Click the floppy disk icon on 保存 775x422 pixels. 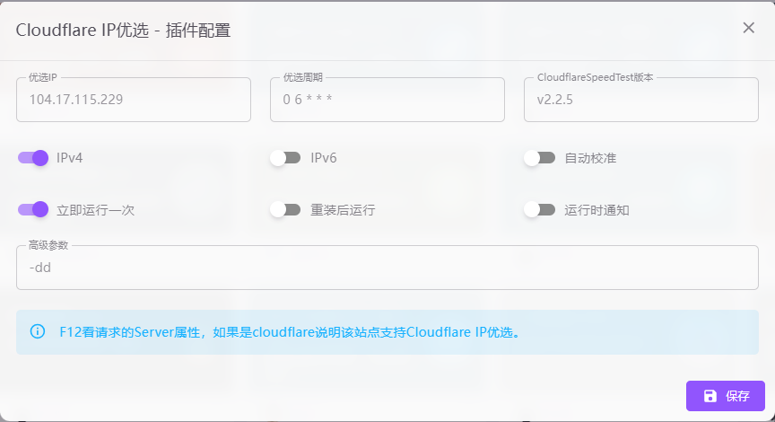(x=710, y=396)
